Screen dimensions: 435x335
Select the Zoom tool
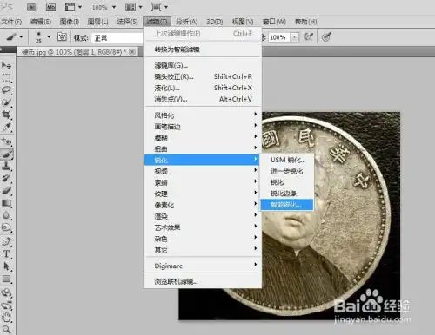[6, 329]
